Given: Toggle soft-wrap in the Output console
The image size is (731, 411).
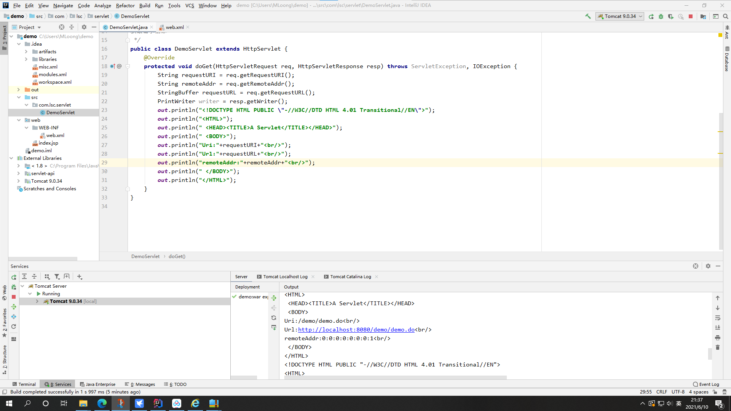Looking at the screenshot, I should [x=718, y=318].
